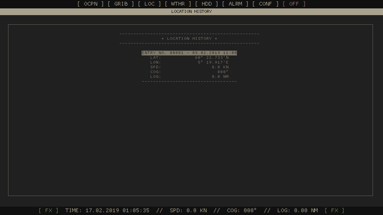Open the CONF configuration menu
383x215 pixels.
266,4
